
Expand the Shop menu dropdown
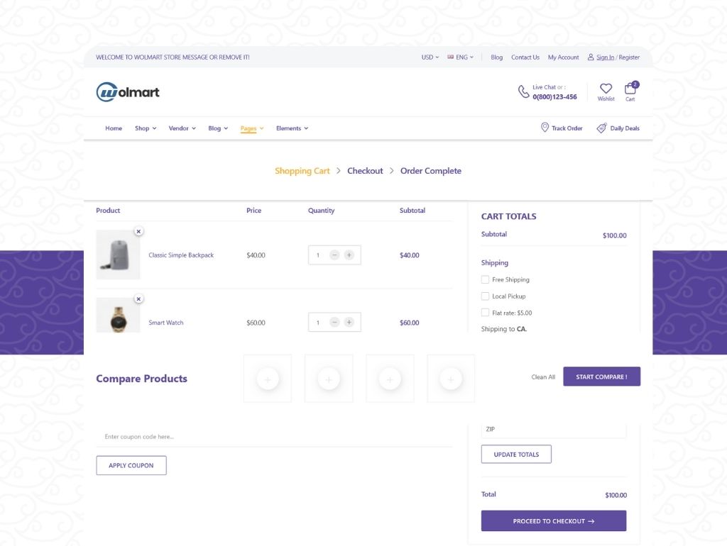pyautogui.click(x=146, y=128)
